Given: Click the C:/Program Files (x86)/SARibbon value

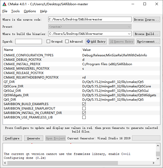Looking at the screenshot, I should [x=107, y=64].
